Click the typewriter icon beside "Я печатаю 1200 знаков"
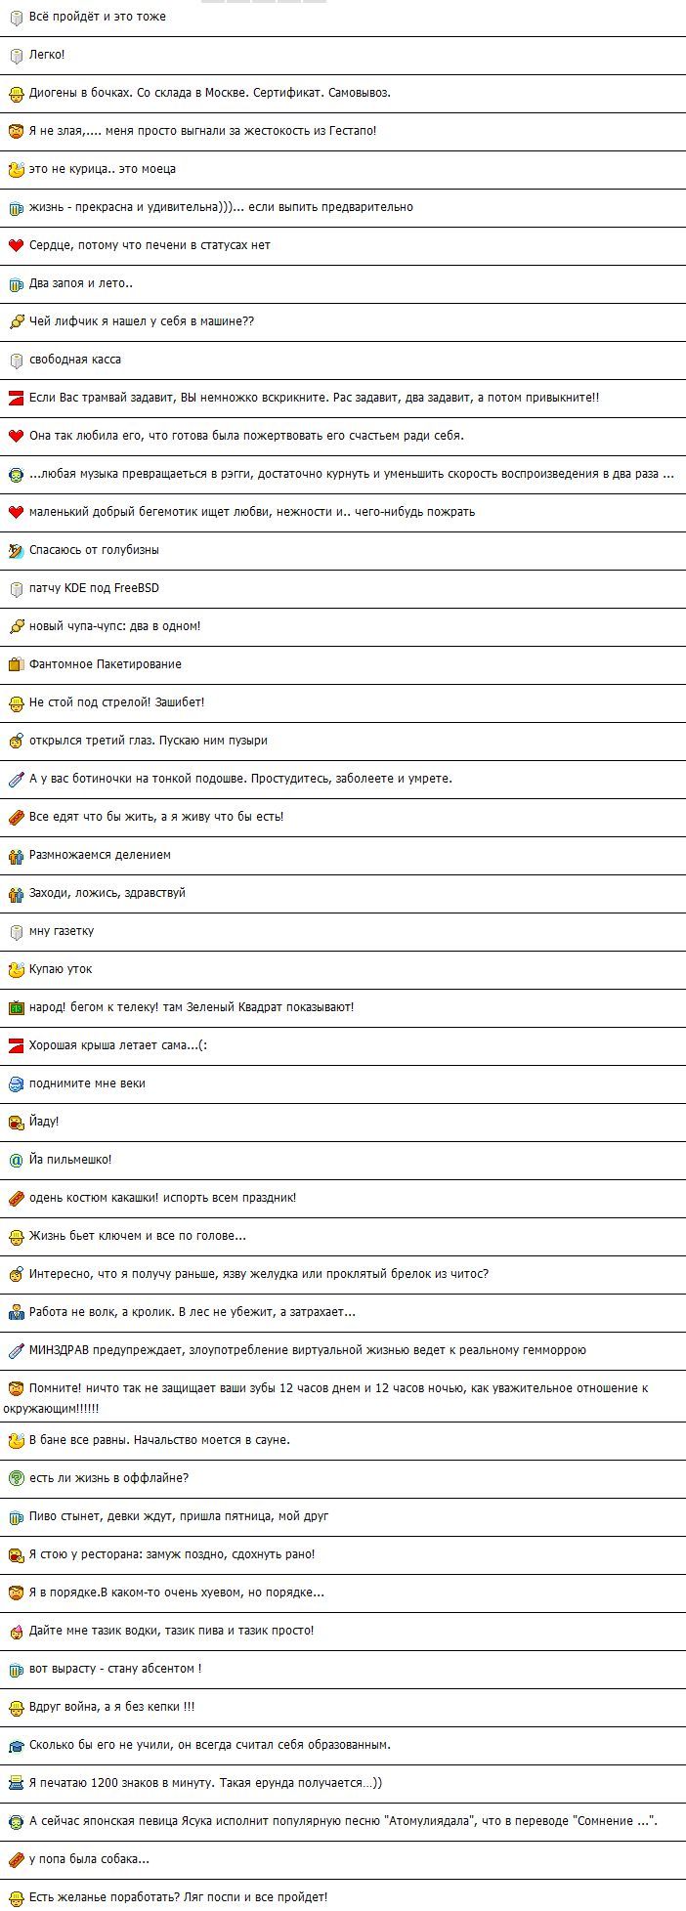The width and height of the screenshot is (686, 1911). click(x=16, y=1783)
